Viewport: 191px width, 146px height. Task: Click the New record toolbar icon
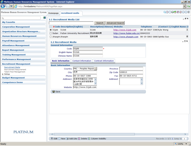pos(59,139)
